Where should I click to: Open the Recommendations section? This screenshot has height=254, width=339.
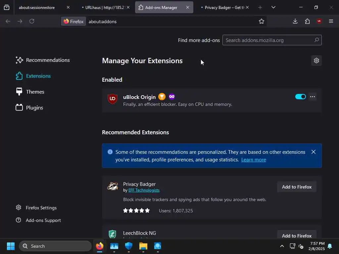(43, 60)
